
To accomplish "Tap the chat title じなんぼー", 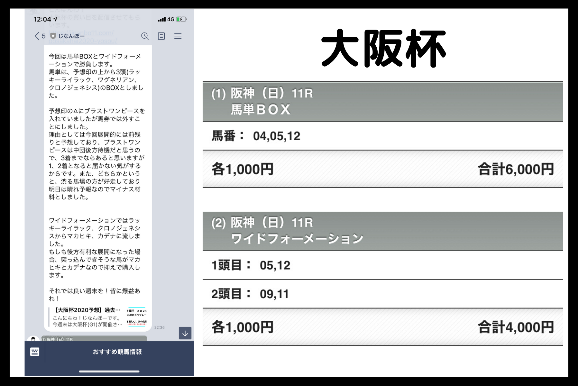I will pyautogui.click(x=71, y=36).
